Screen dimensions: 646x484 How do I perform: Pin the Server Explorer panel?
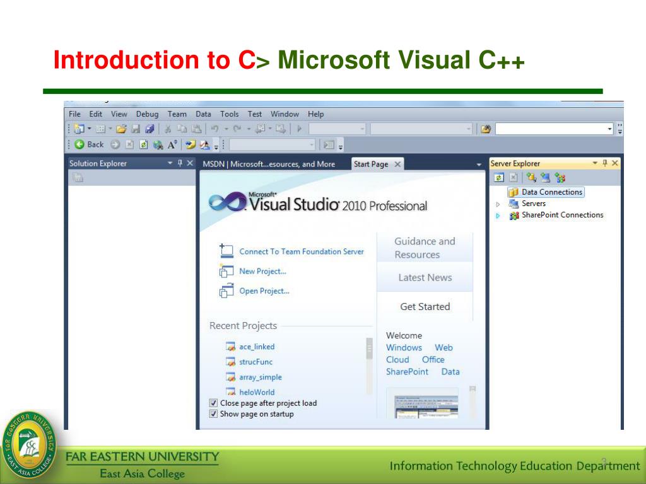(x=605, y=163)
